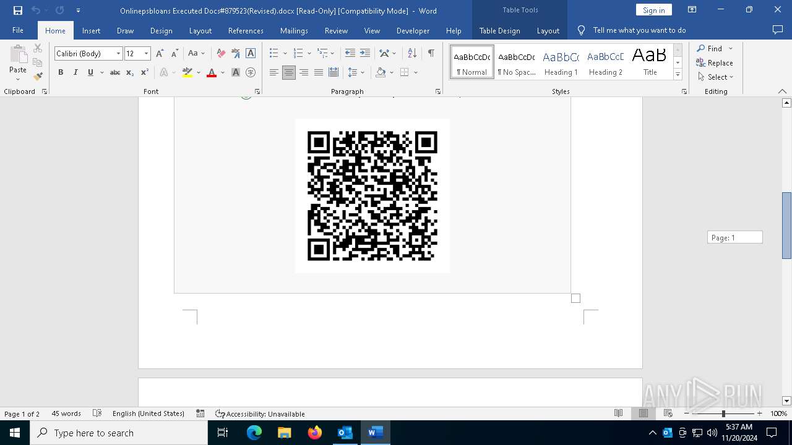Click the Phonetic Guide icon
This screenshot has height=445, width=792.
pyautogui.click(x=236, y=54)
